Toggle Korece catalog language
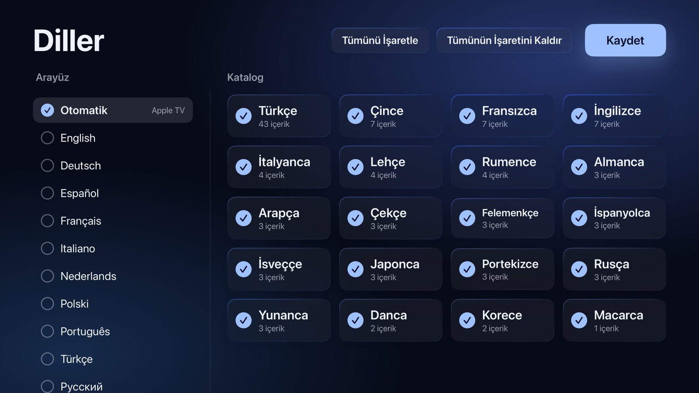699x393 pixels. (502, 321)
